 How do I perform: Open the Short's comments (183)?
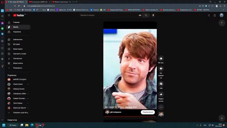click(x=161, y=84)
